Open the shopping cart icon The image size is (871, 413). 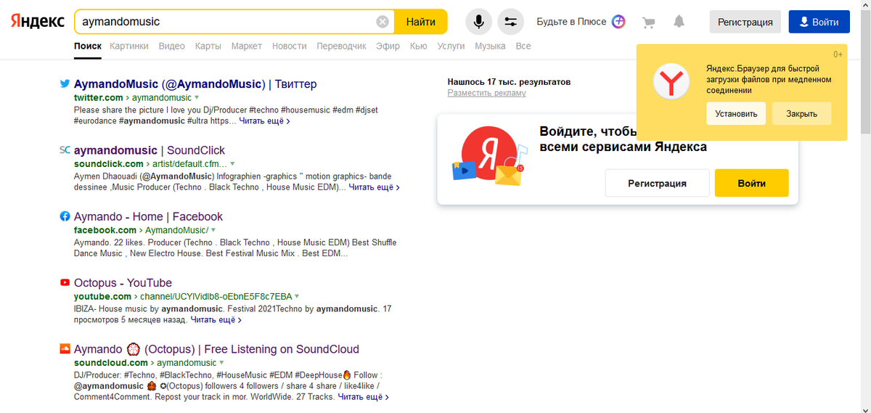[648, 22]
